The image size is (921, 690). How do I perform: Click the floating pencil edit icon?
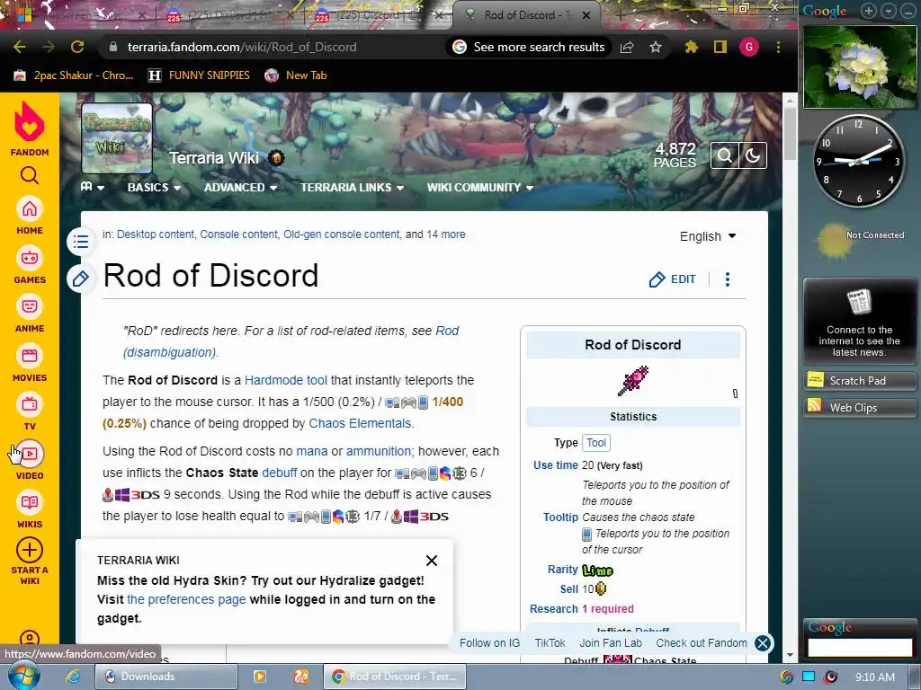tap(81, 279)
